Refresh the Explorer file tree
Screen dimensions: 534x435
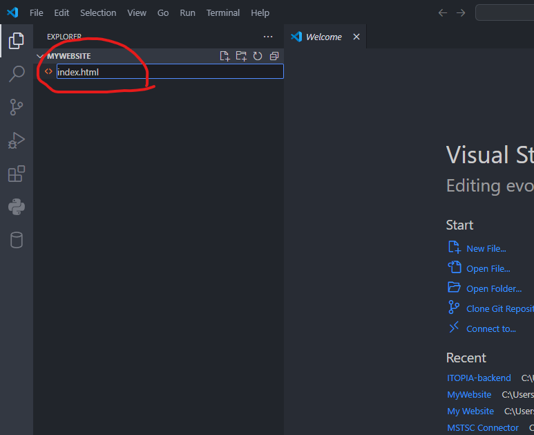[258, 56]
